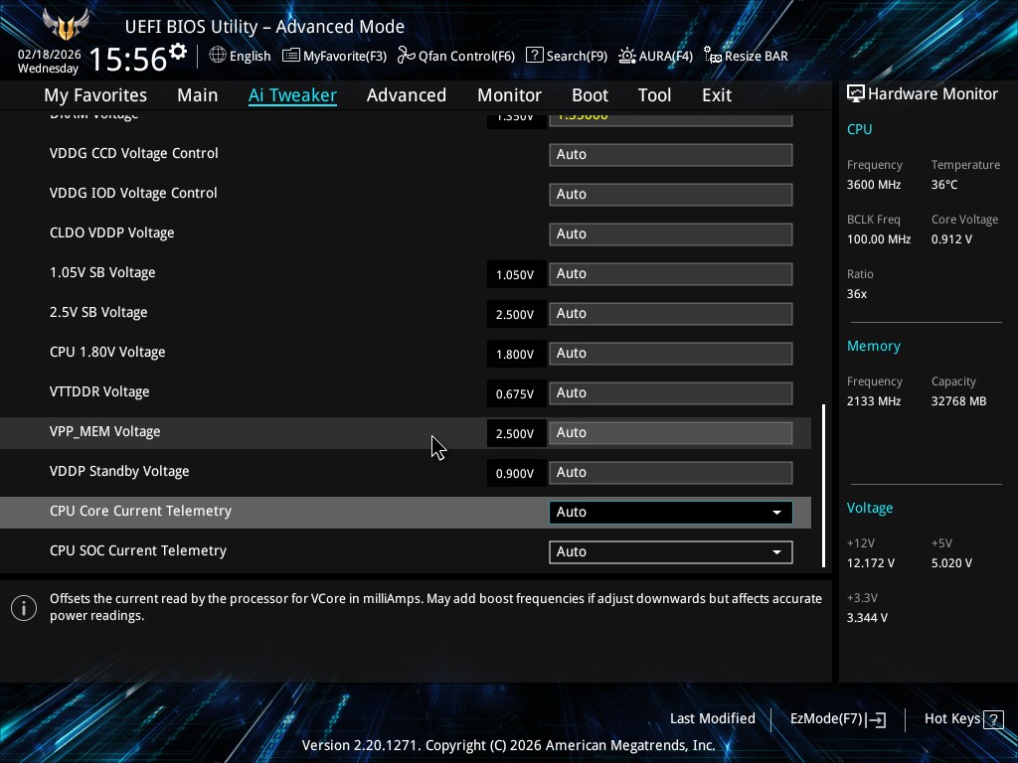Screen dimensions: 1018x763
Task: Select CPU SOC Current Telemetry label
Action: tap(137, 550)
